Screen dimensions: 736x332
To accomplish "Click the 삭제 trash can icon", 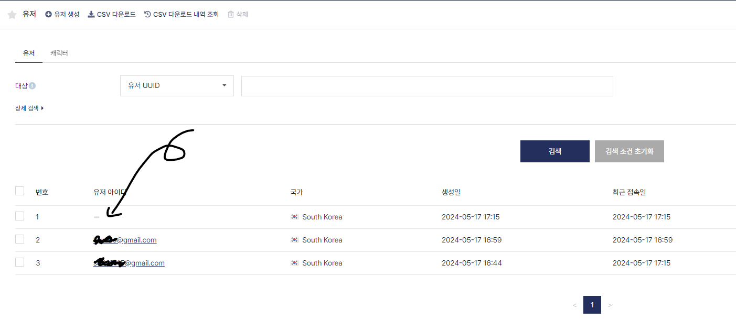I will (x=230, y=15).
